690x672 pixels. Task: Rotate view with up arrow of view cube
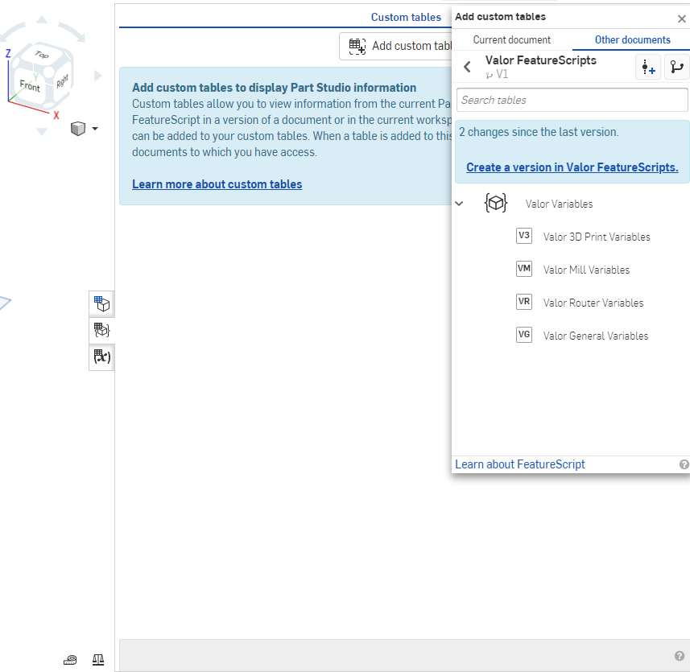click(x=42, y=19)
